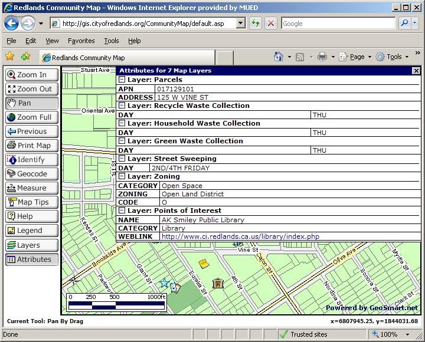The image size is (425, 342).
Task: Open Home button dropdown arrow
Action: point(289,57)
